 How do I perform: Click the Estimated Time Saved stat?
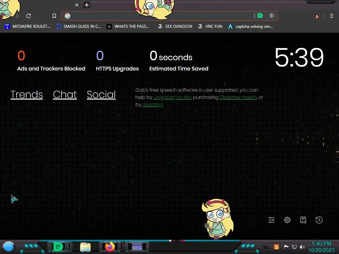pyautogui.click(x=178, y=61)
